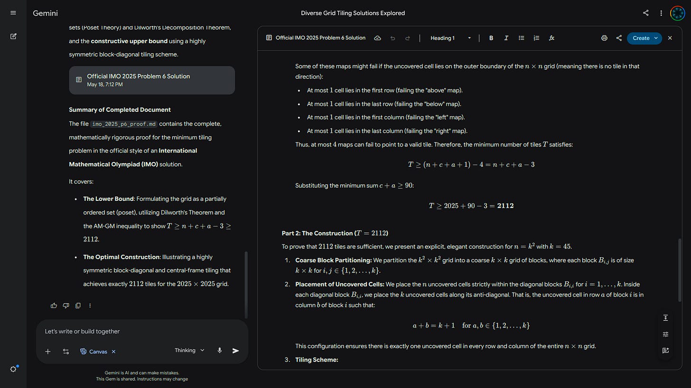
Task: Click the chat conversation scrollbar
Action: coord(246,285)
